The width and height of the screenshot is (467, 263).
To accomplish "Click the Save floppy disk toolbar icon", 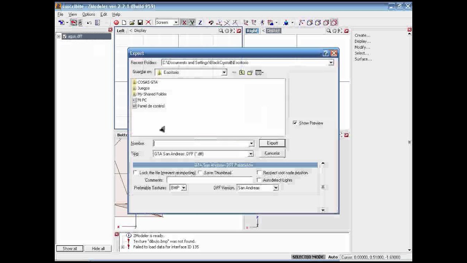I will click(x=140, y=23).
